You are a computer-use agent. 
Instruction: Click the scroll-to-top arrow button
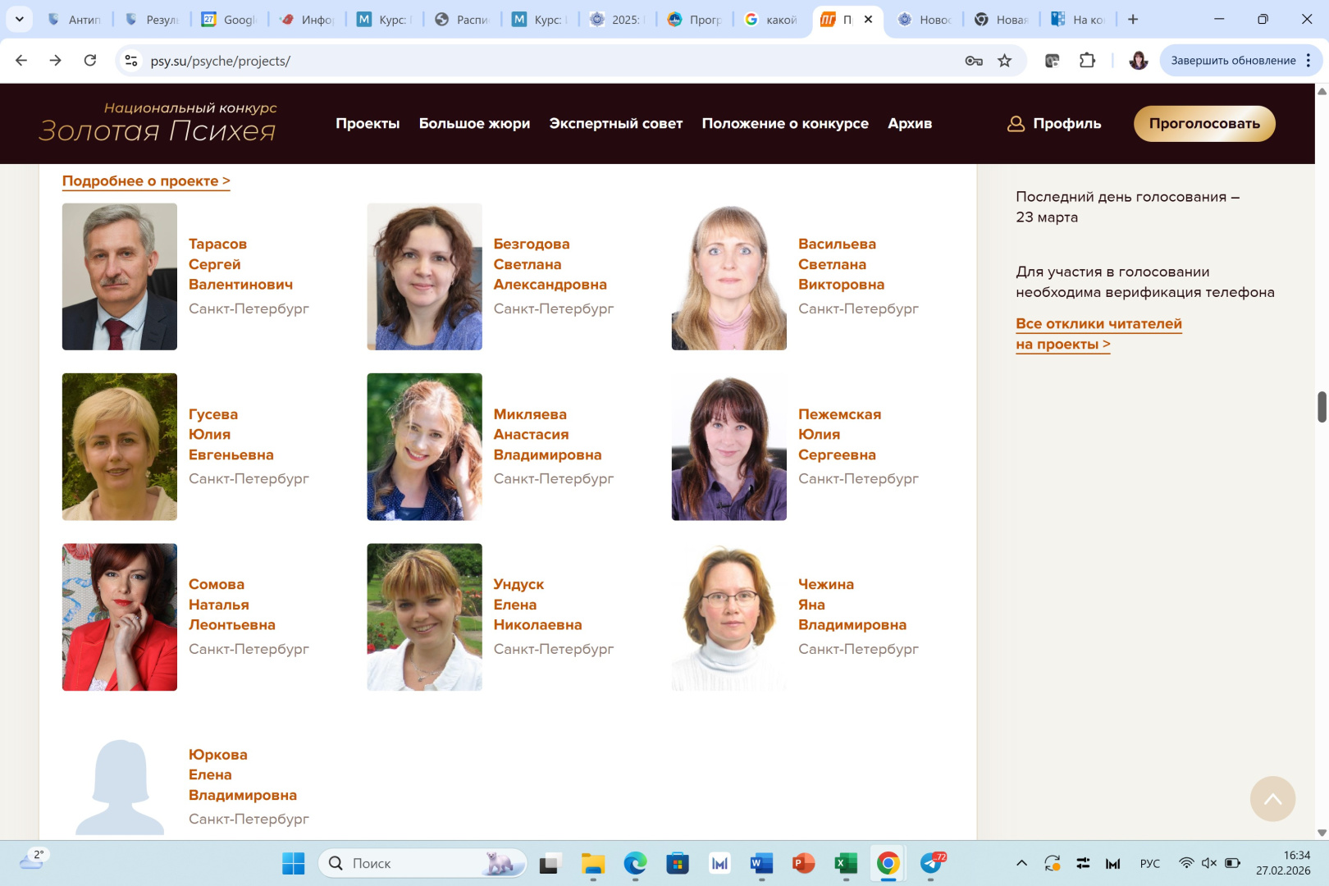click(1272, 798)
